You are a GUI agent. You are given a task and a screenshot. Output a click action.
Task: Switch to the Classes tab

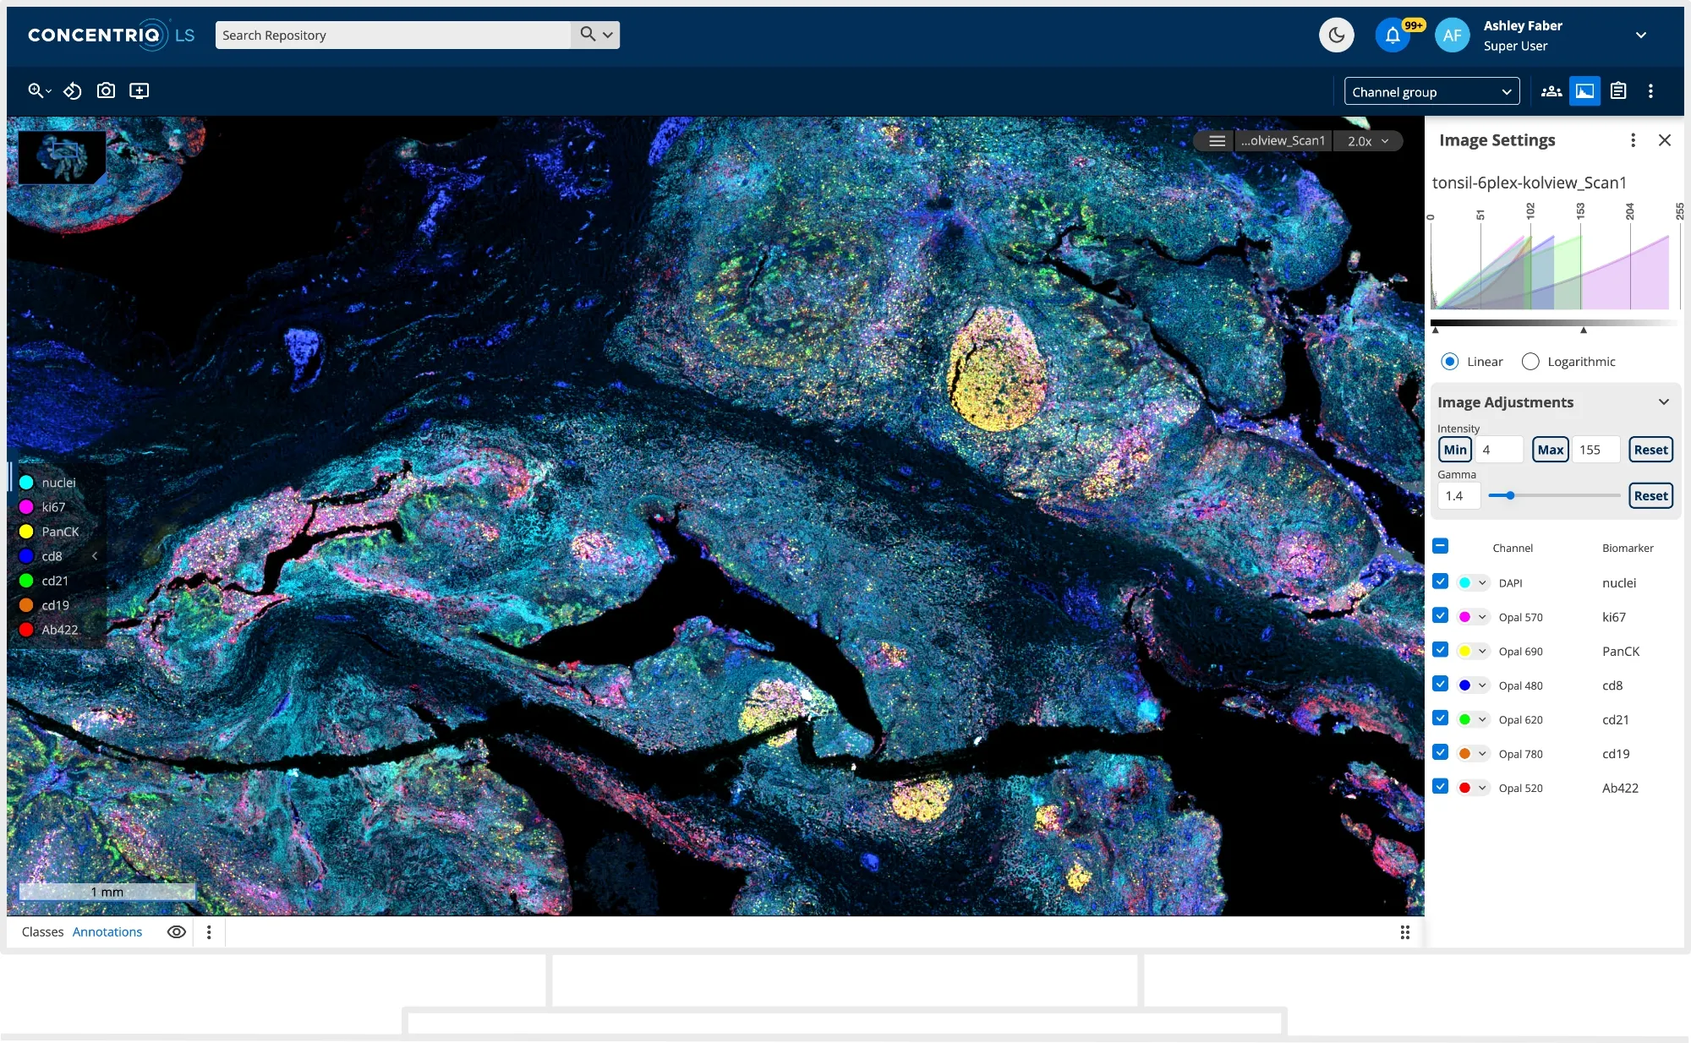42,931
